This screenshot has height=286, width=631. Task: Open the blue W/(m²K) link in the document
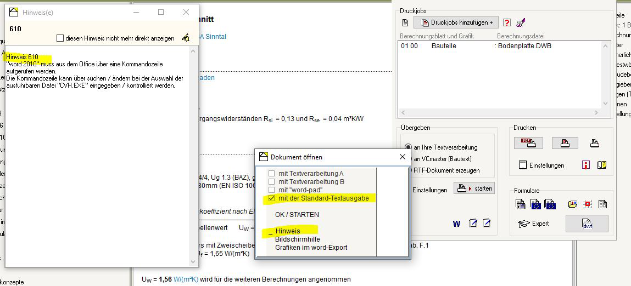tap(186, 279)
